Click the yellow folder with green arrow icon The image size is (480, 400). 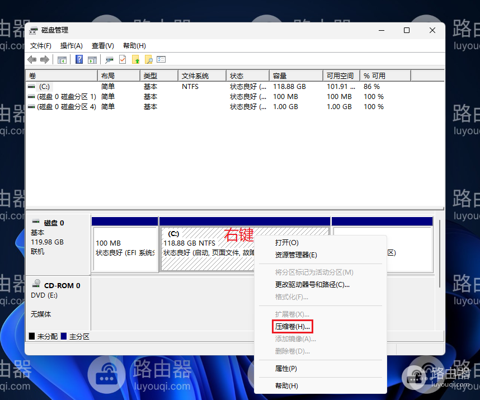(135, 59)
